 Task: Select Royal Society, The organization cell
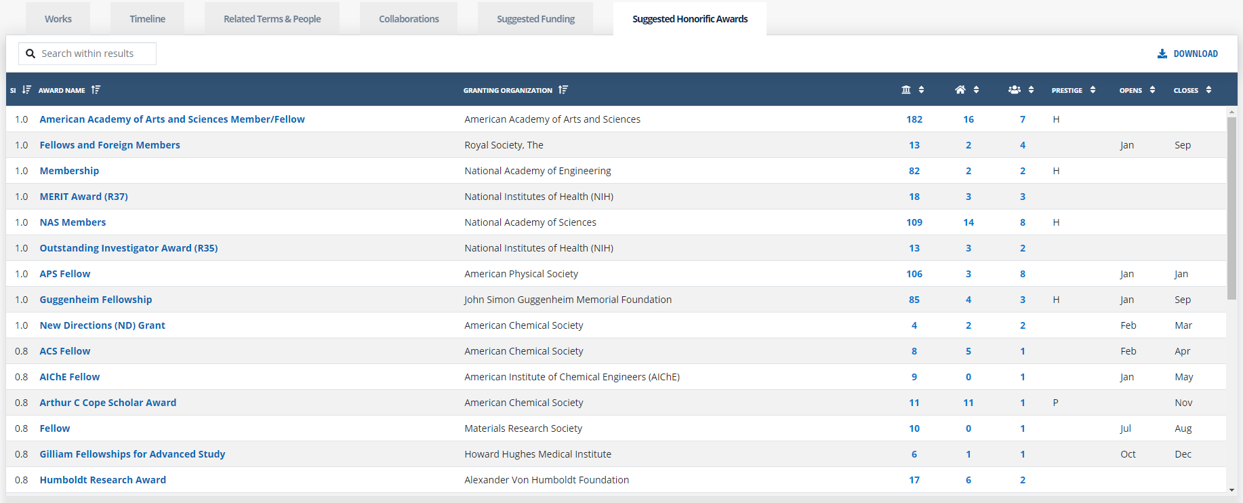click(504, 145)
